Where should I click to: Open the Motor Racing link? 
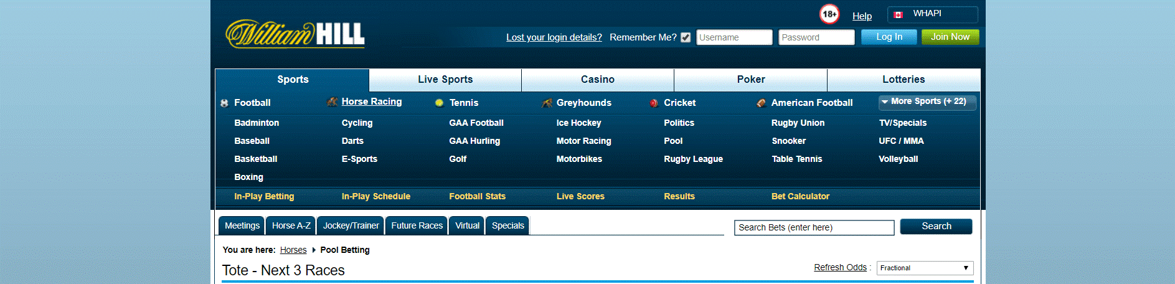click(583, 141)
